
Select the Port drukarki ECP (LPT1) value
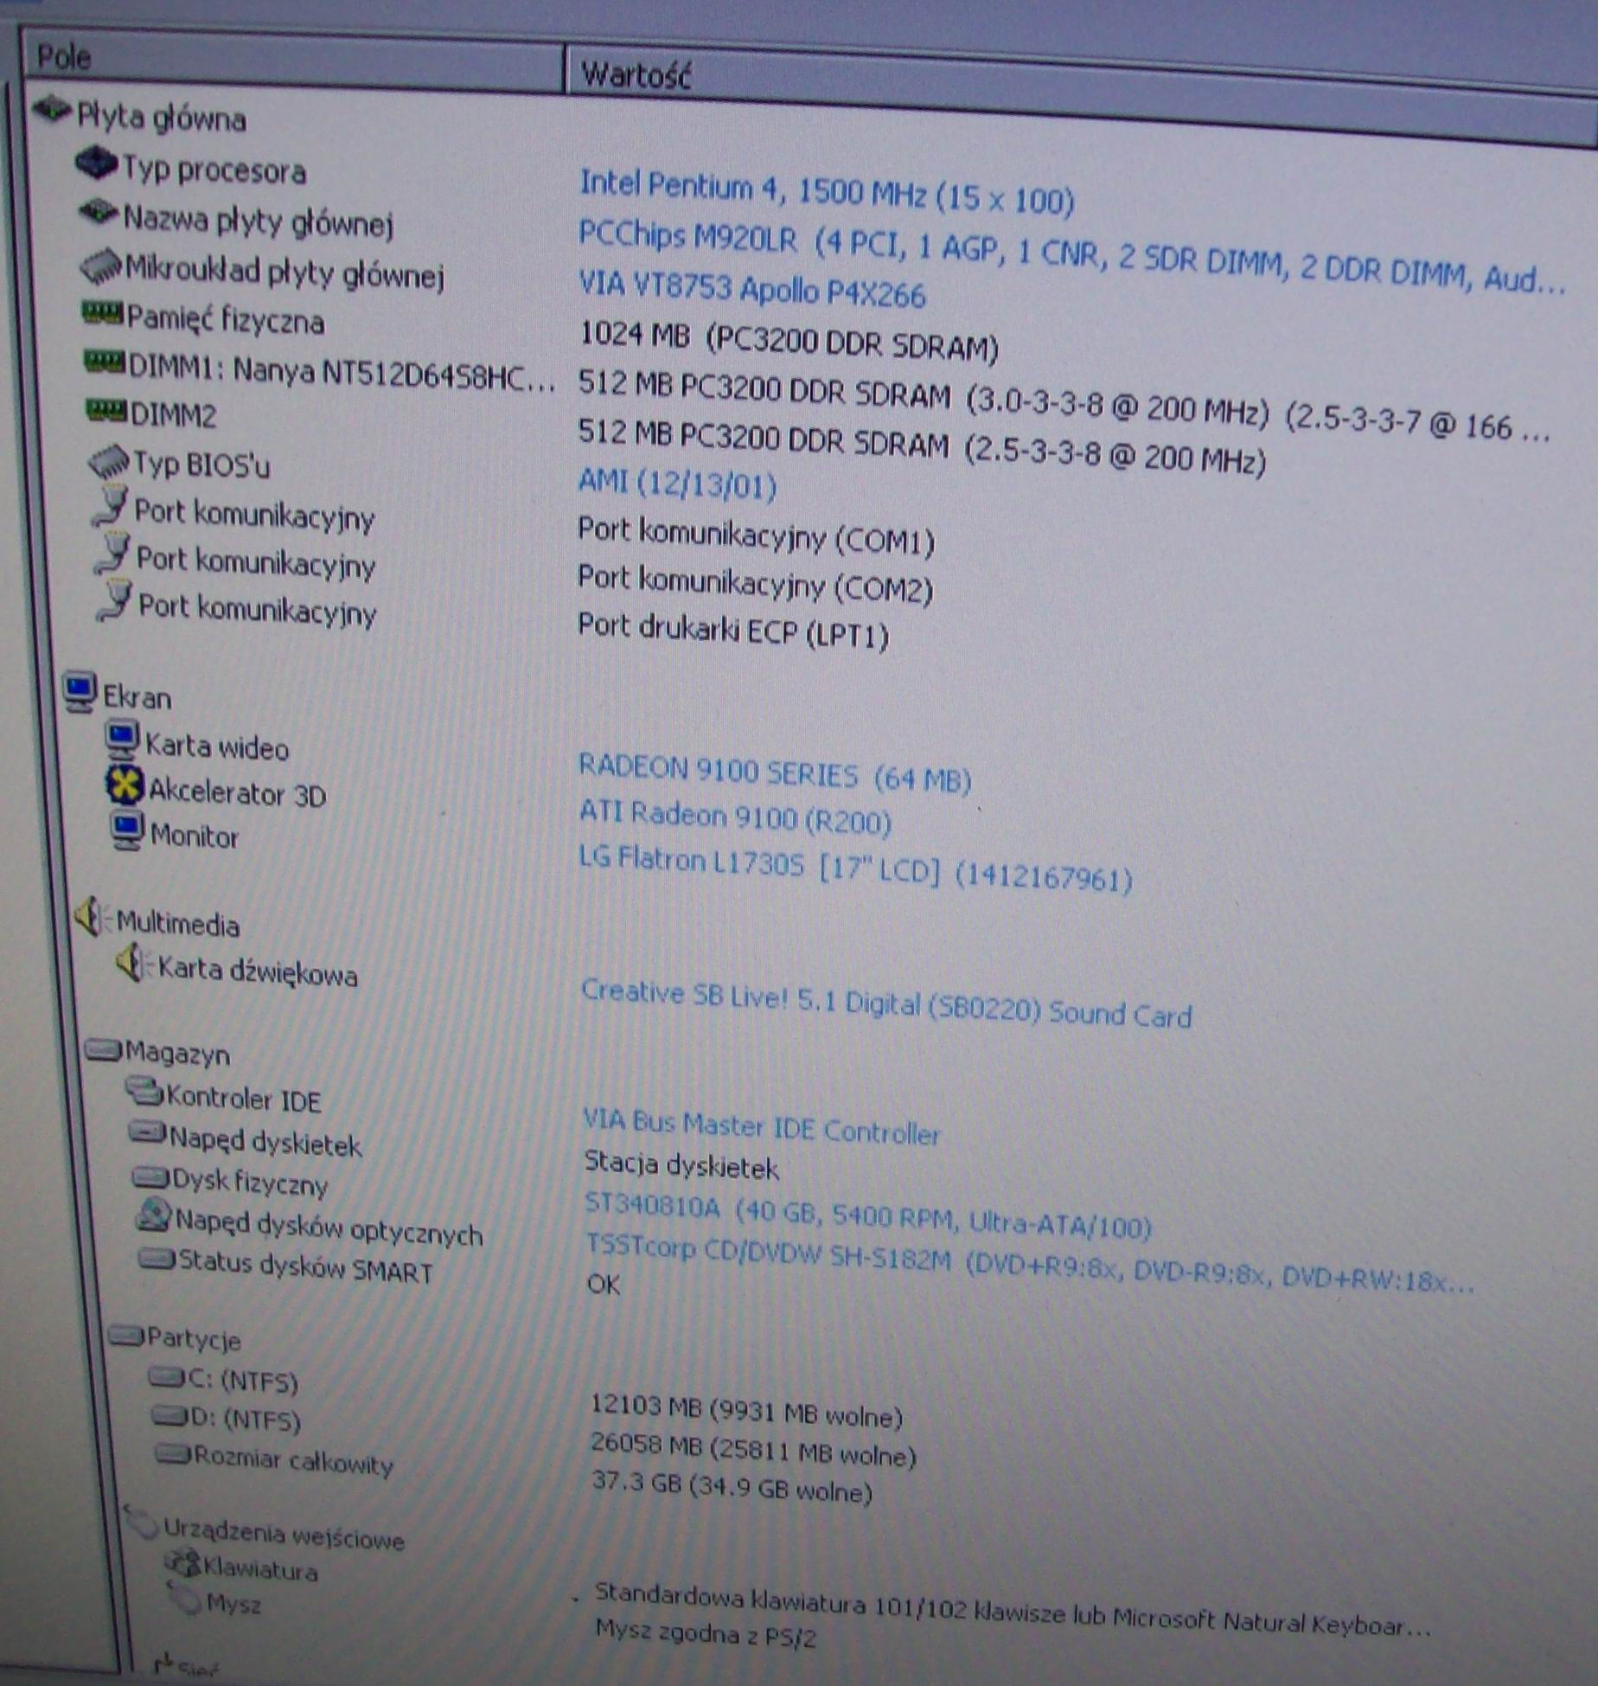pos(733,631)
